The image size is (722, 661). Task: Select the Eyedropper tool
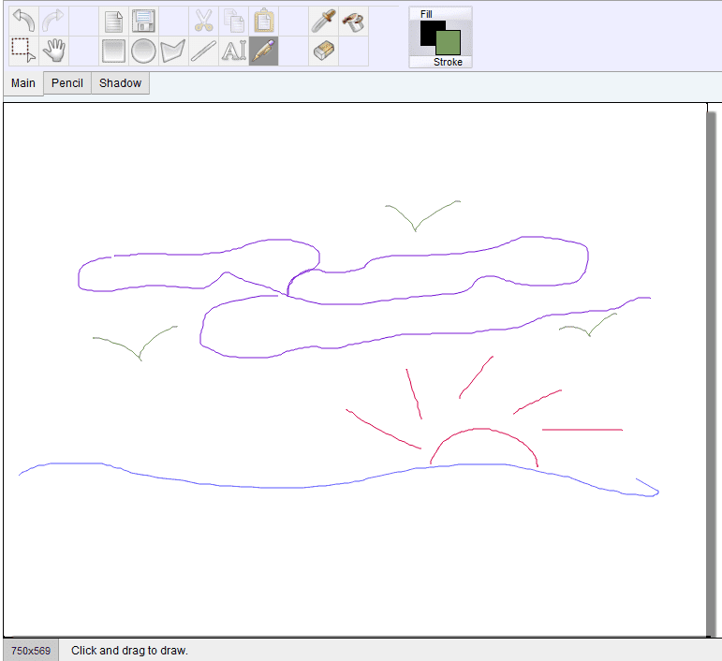(x=323, y=21)
